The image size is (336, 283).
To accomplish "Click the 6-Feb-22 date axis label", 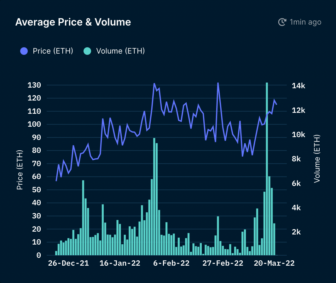I will 171,263.
